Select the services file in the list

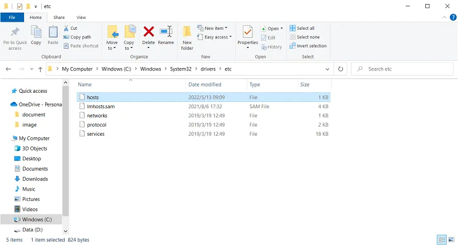(x=96, y=134)
